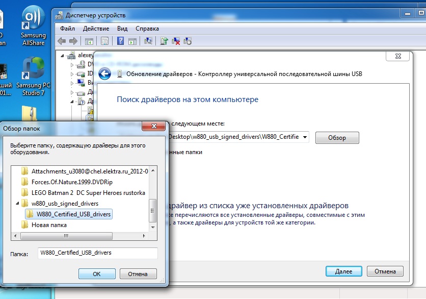This screenshot has width=426, height=299.
Task: Collapse the w880_usb_signed_drivers folder
Action: [x=17, y=203]
